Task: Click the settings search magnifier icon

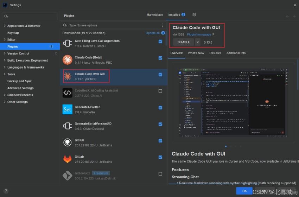Action: pyautogui.click(x=6, y=16)
